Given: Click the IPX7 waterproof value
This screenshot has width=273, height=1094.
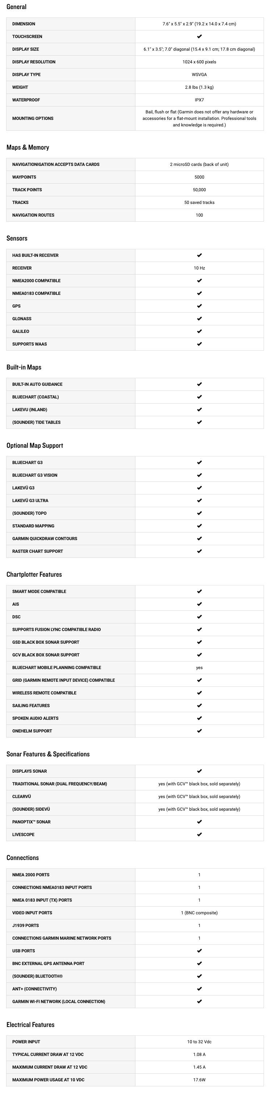Looking at the screenshot, I should click(199, 100).
